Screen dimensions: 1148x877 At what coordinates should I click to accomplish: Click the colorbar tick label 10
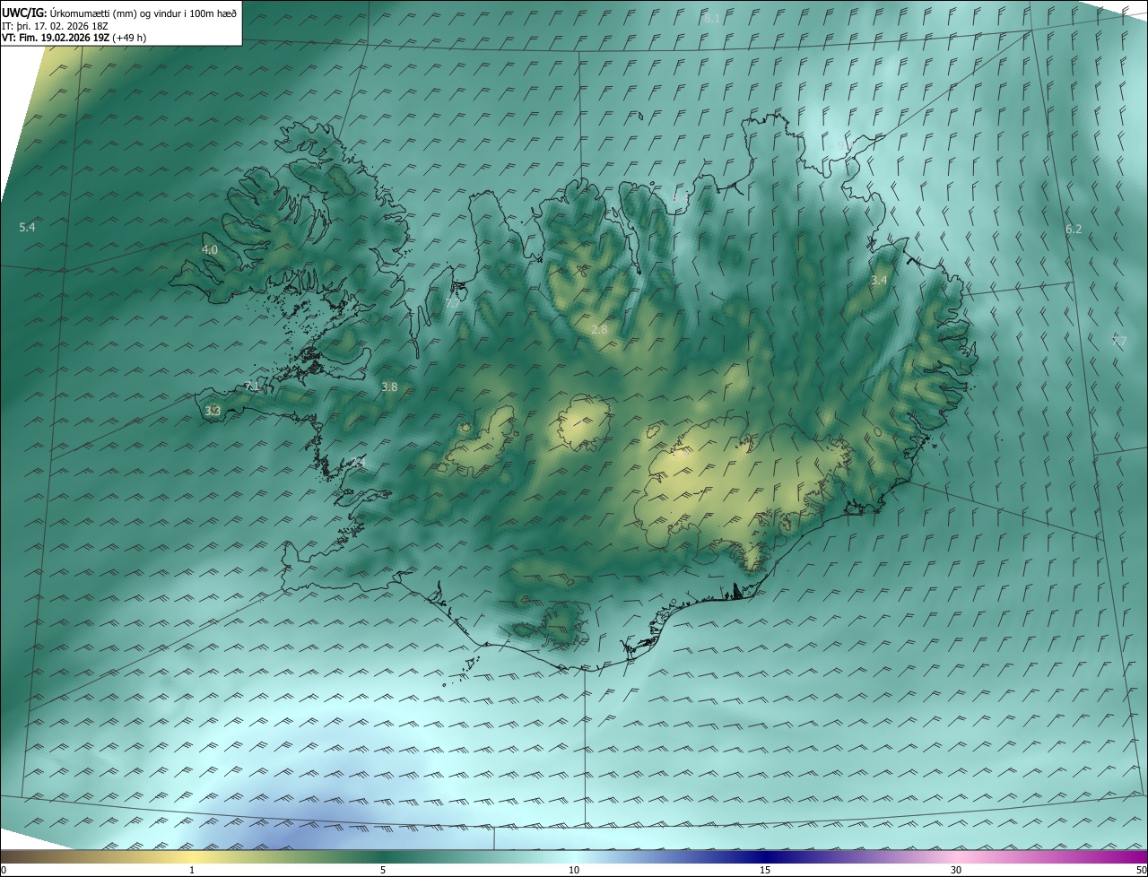[574, 870]
